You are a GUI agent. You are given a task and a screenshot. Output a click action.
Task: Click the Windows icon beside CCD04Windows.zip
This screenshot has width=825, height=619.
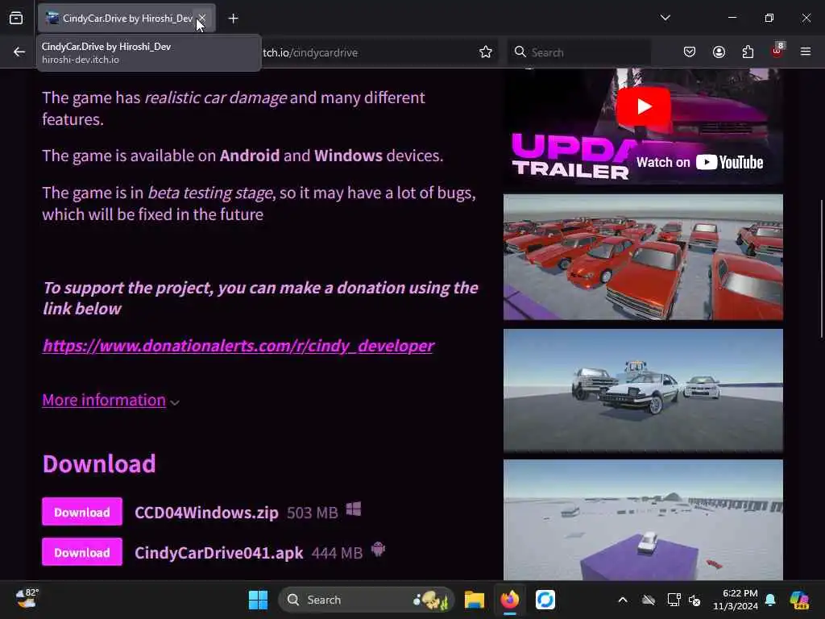[x=354, y=509]
